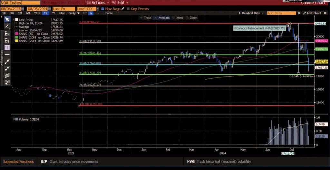Choose the dollar change measurement tool
The image size is (330, 170).
click(6, 40)
